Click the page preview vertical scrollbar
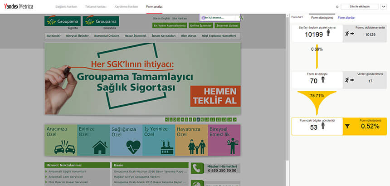This screenshot has height=186, width=390. [288, 87]
